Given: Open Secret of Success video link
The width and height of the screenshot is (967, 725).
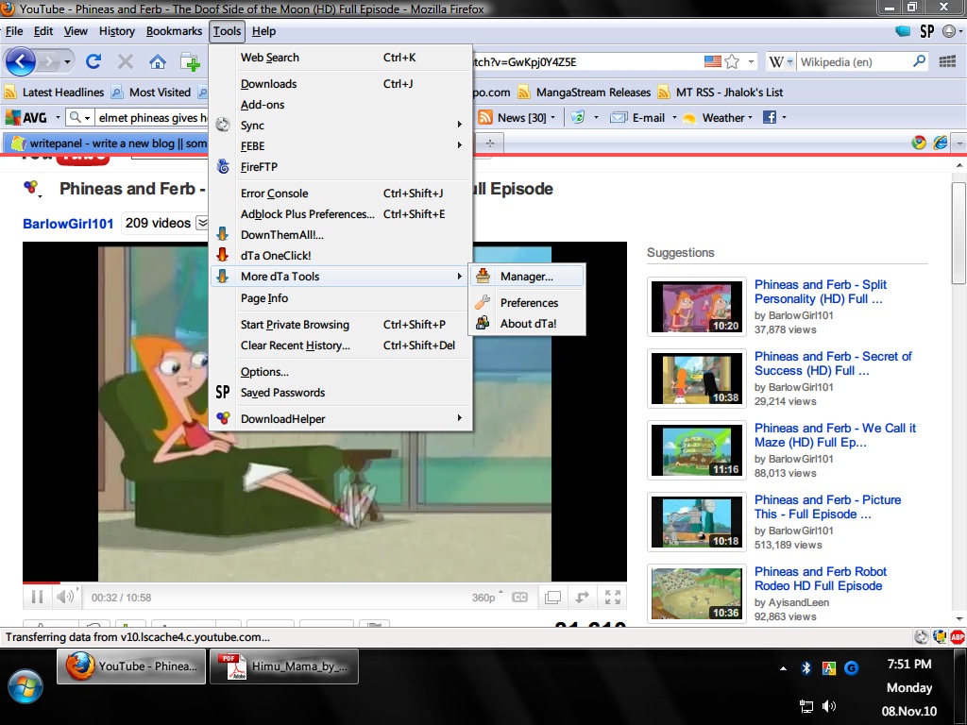Looking at the screenshot, I should click(x=833, y=363).
